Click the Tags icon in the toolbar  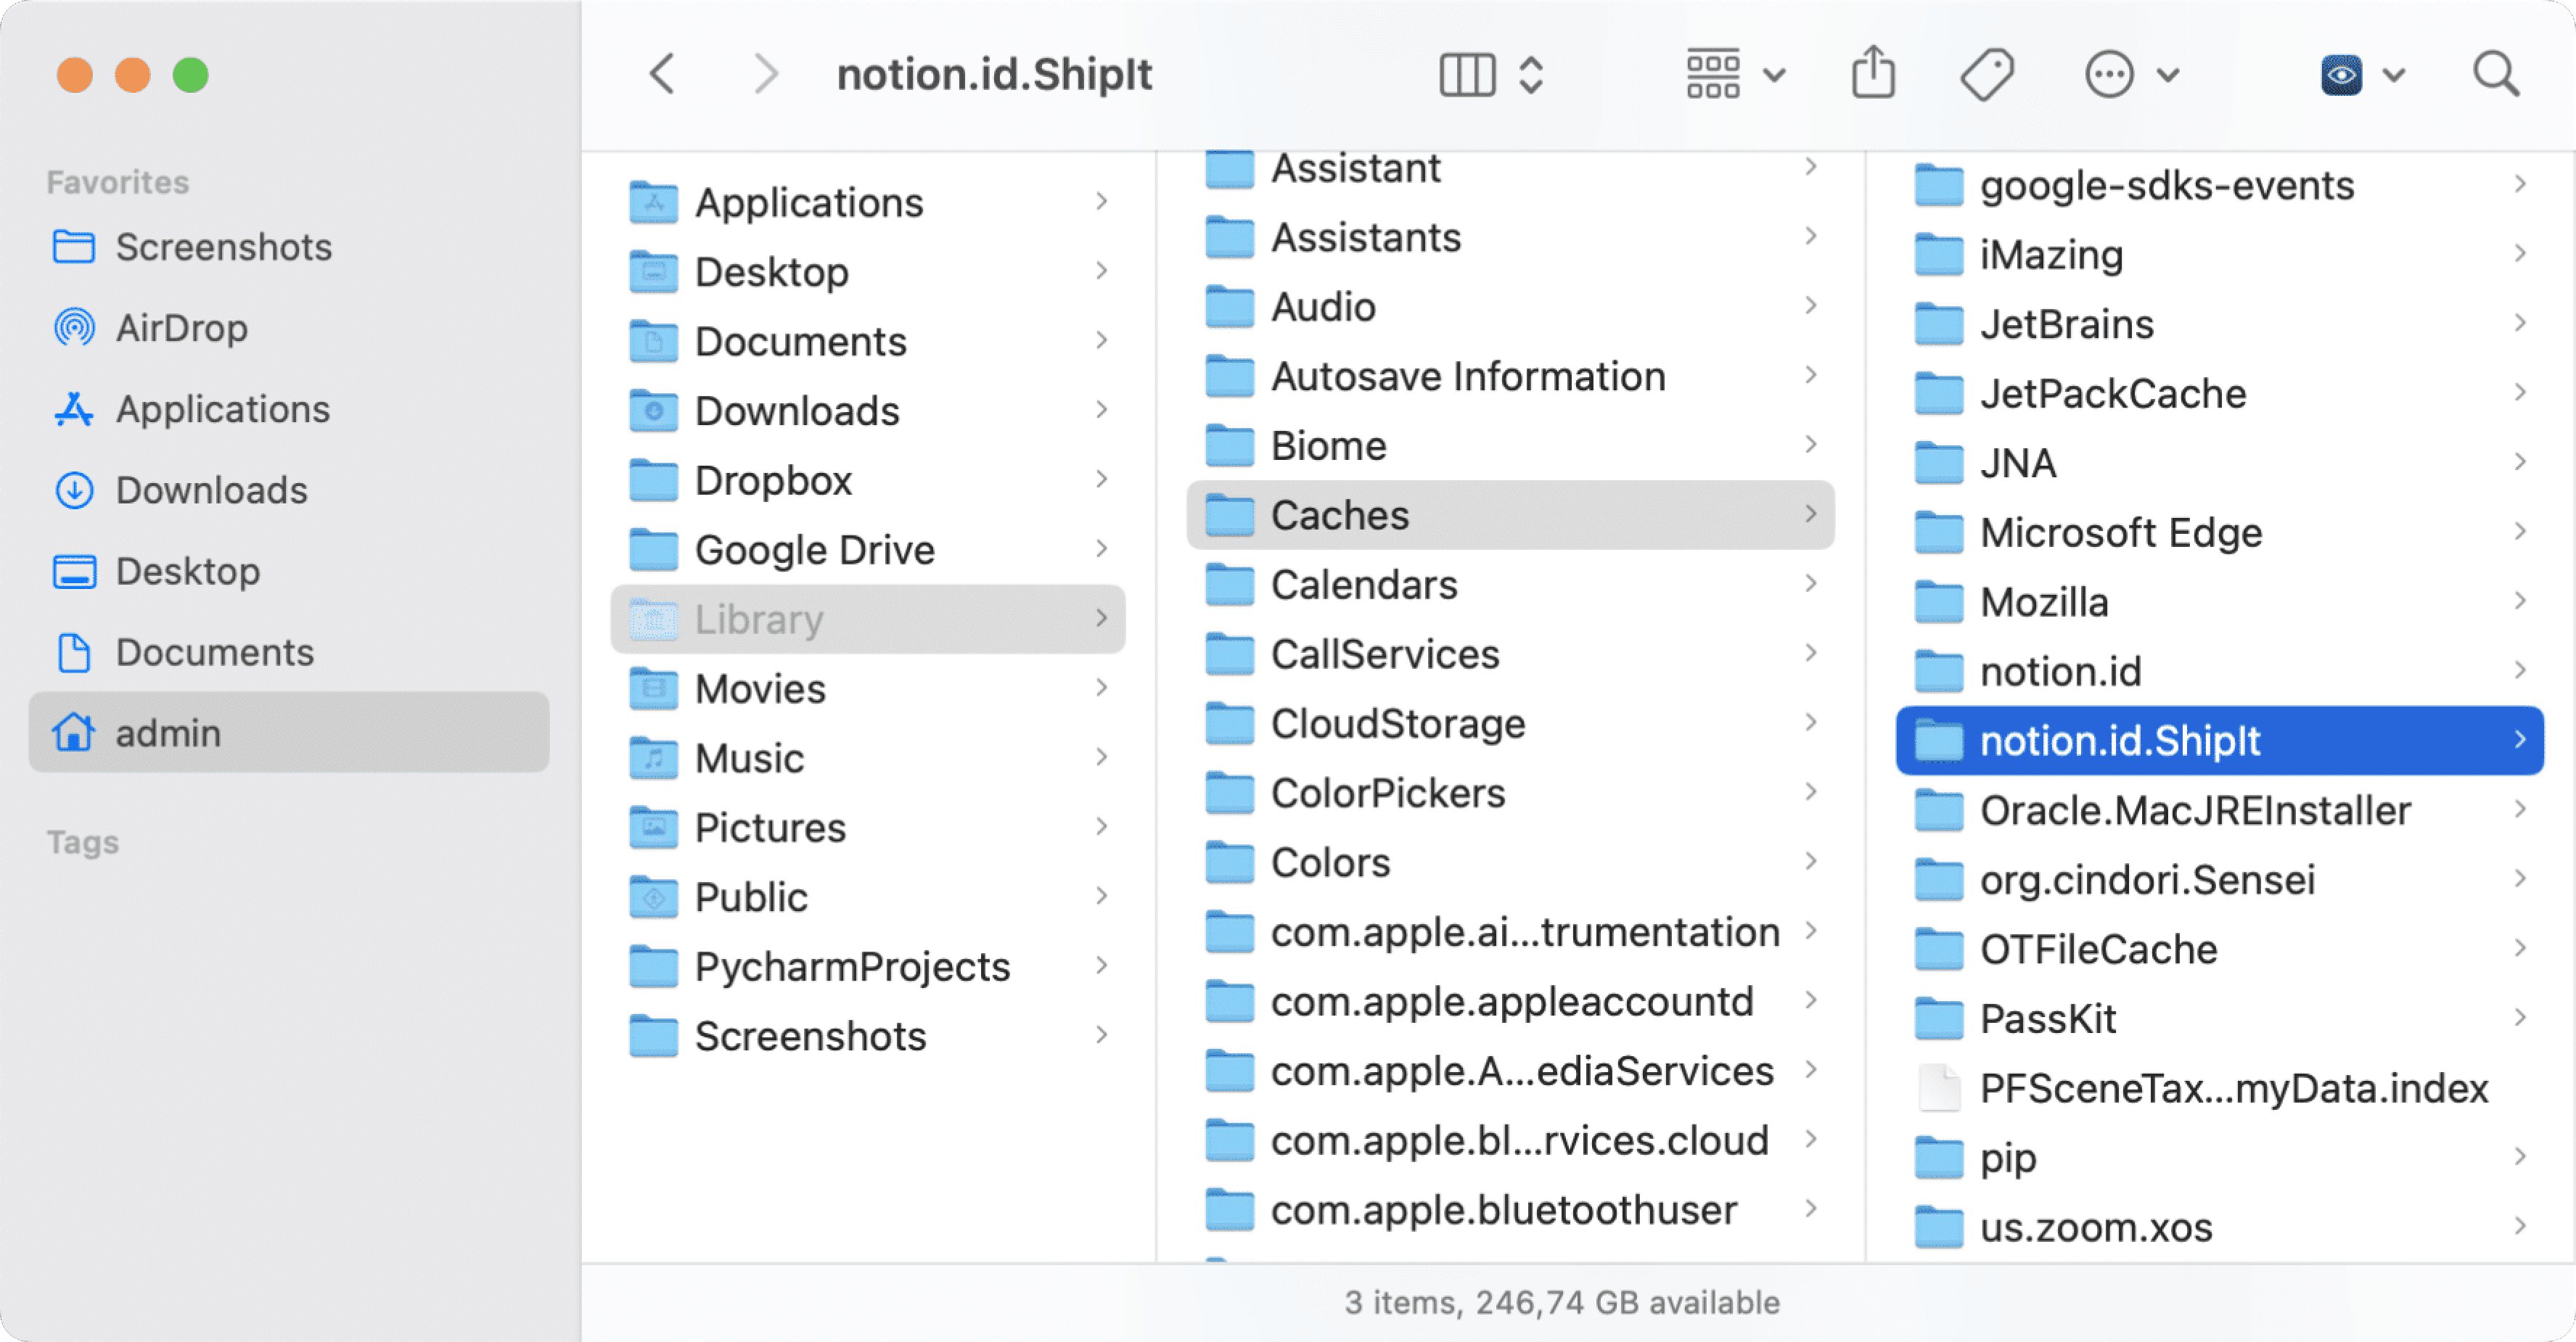(1988, 73)
